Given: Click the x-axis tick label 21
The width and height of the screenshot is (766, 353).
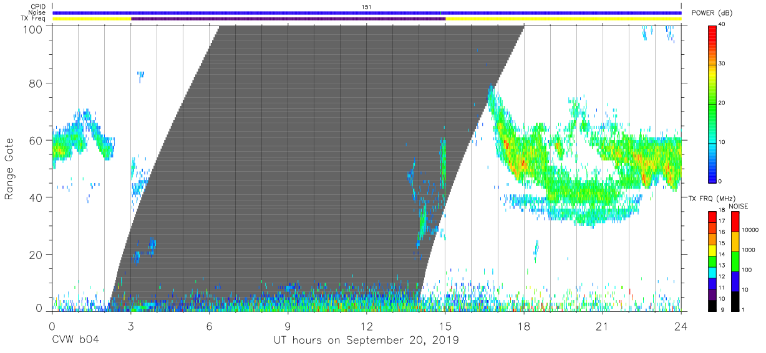Looking at the screenshot, I should (x=602, y=326).
